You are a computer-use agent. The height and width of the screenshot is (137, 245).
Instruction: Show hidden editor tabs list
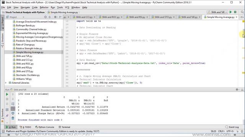(x=242, y=17)
